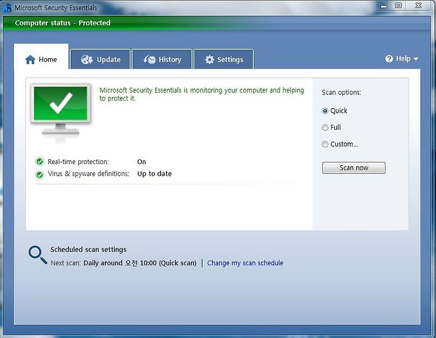Screen dimensions: 436x338
Task: Open Change my scan schedule link
Action: 245,263
